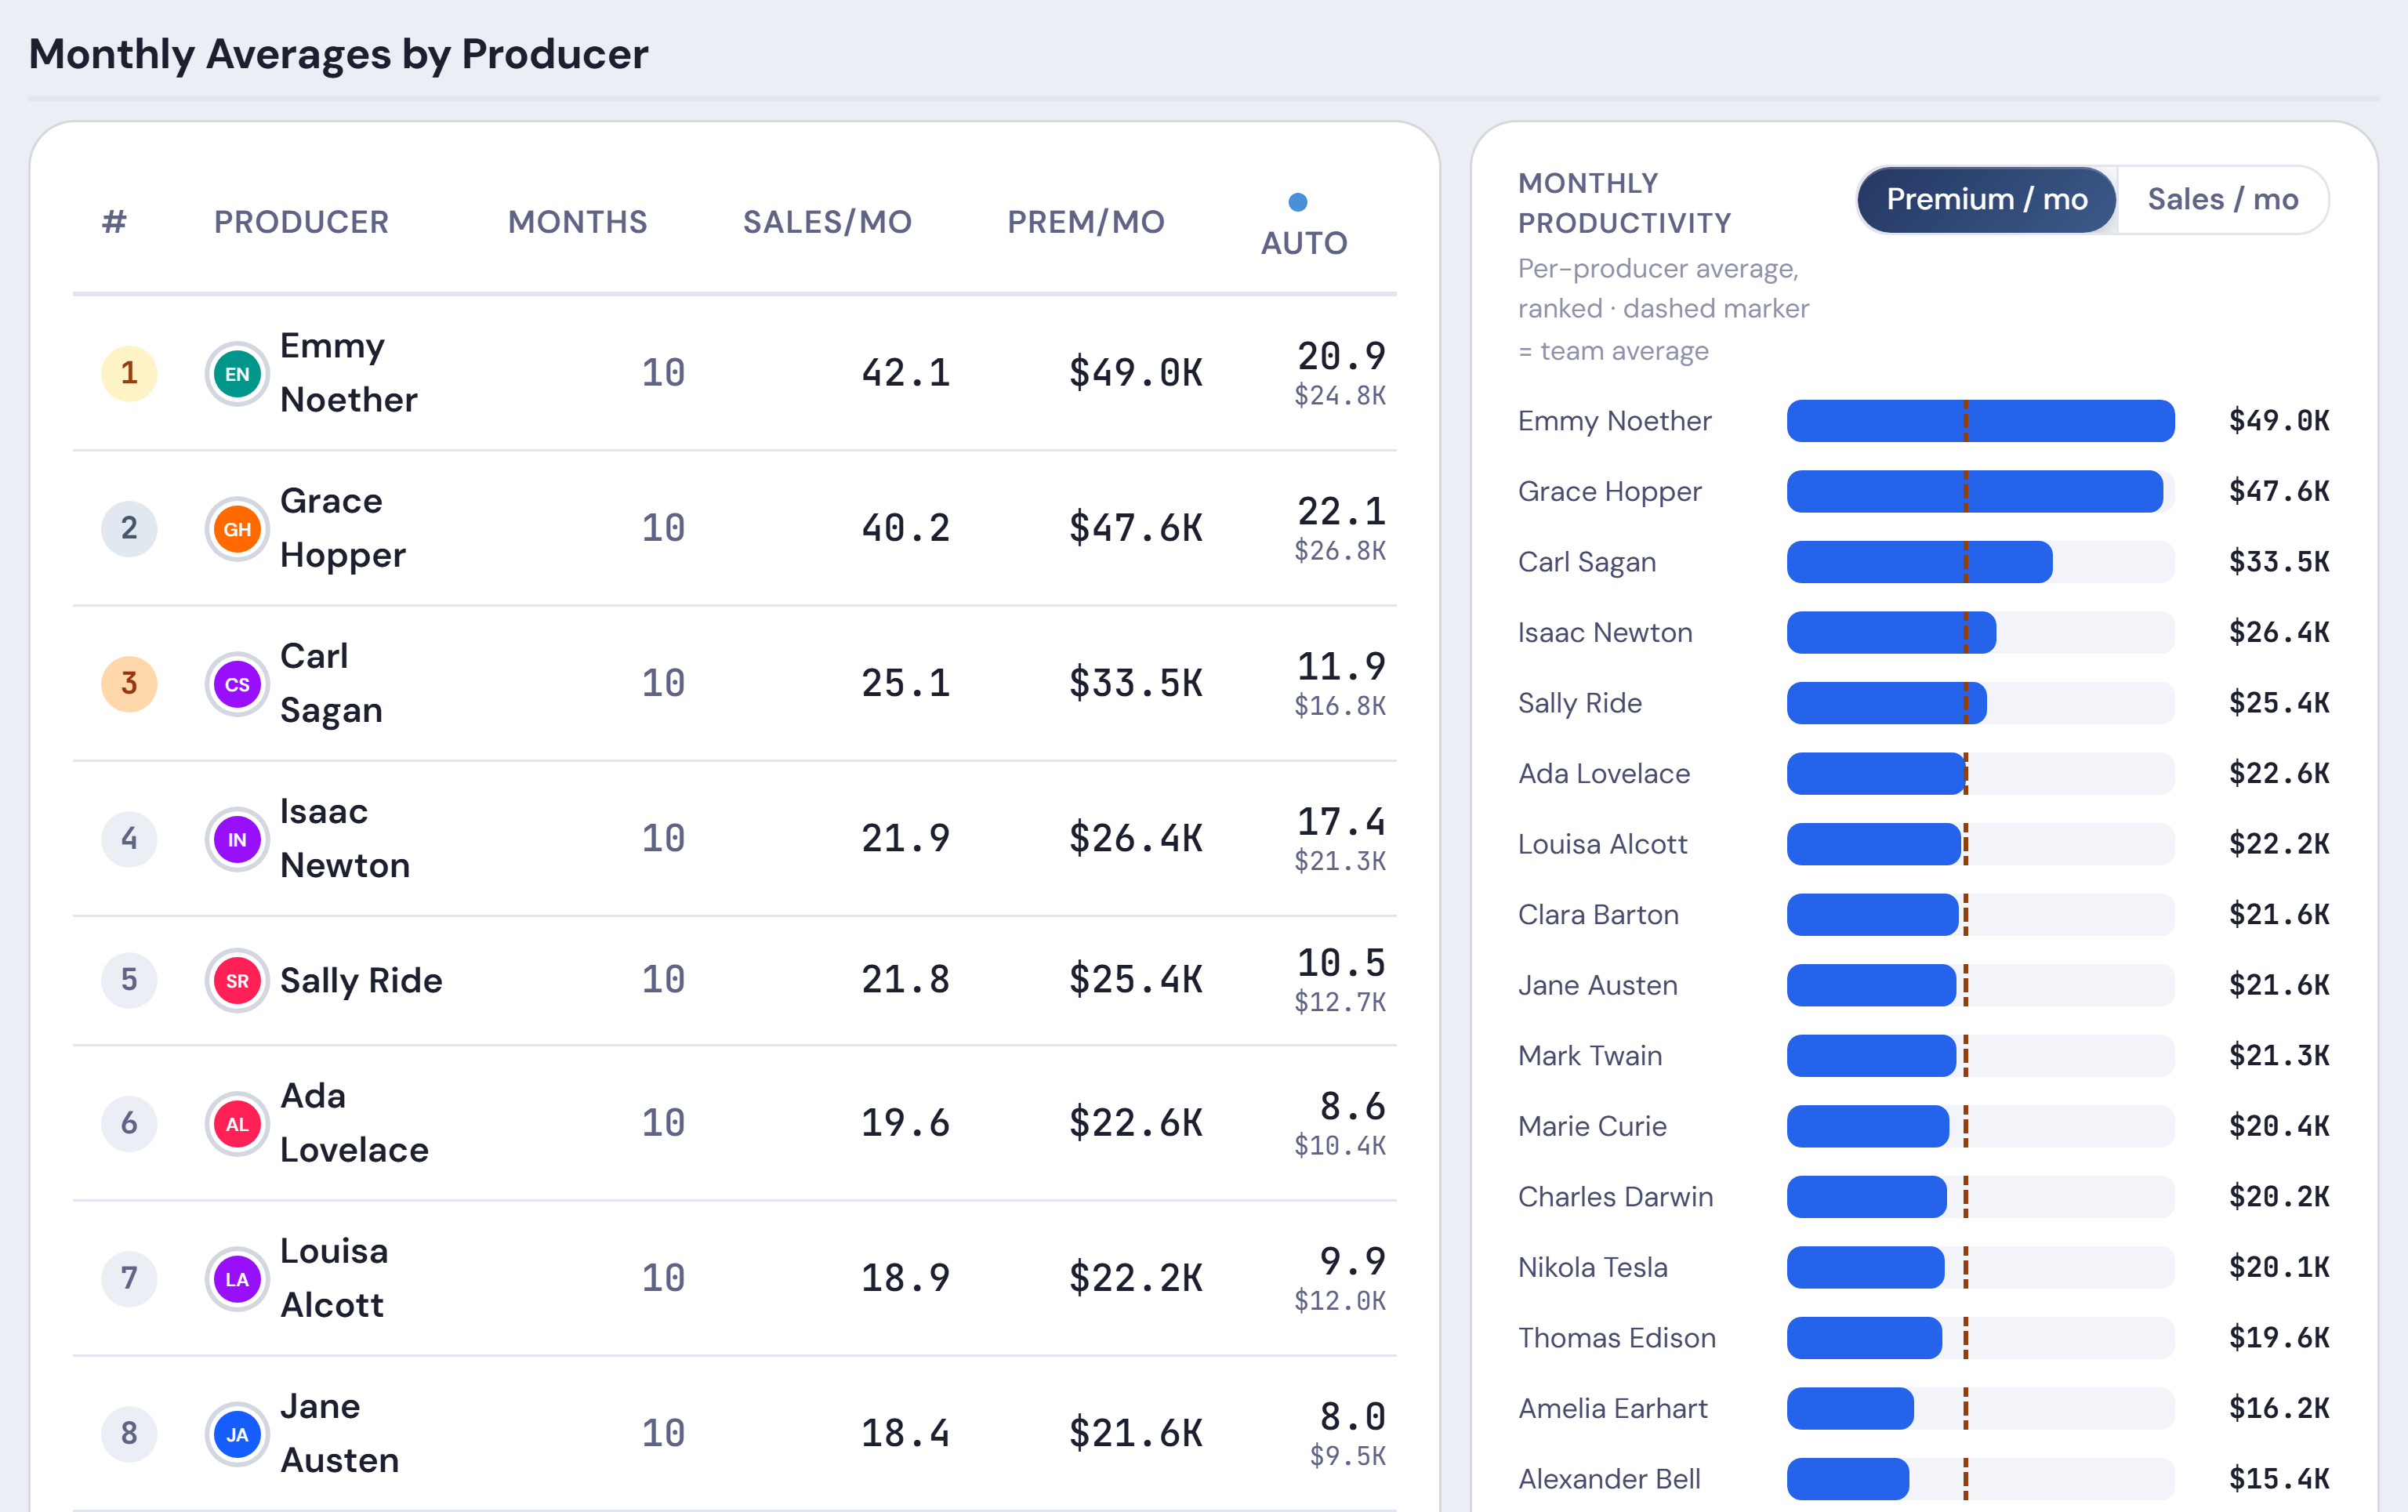This screenshot has height=1512, width=2408.
Task: Click the rank 7 badge
Action: [x=129, y=1279]
